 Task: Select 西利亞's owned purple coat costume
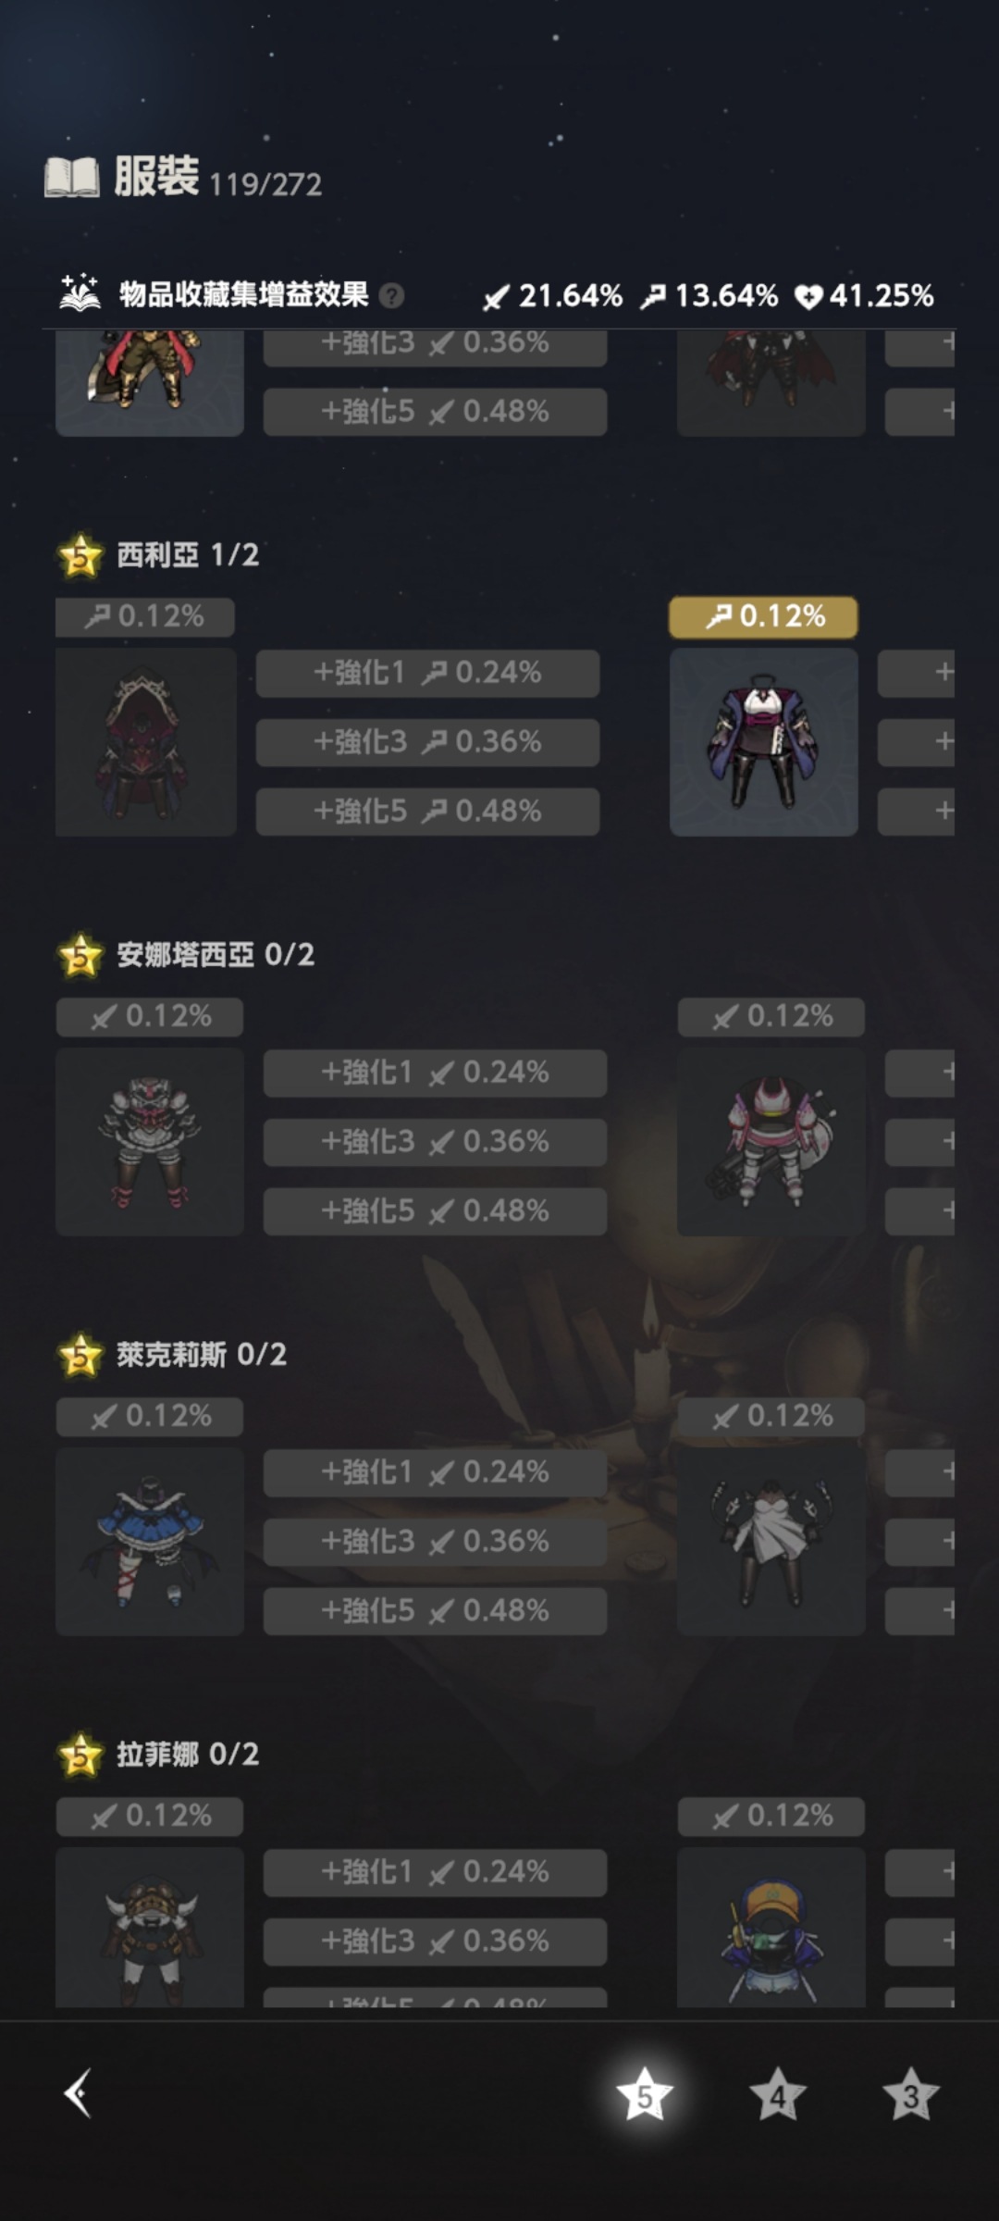(764, 742)
